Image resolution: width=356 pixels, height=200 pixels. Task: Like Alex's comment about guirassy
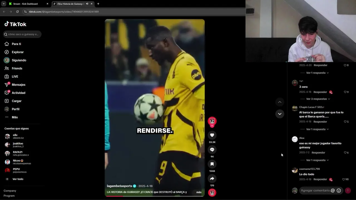(345, 152)
